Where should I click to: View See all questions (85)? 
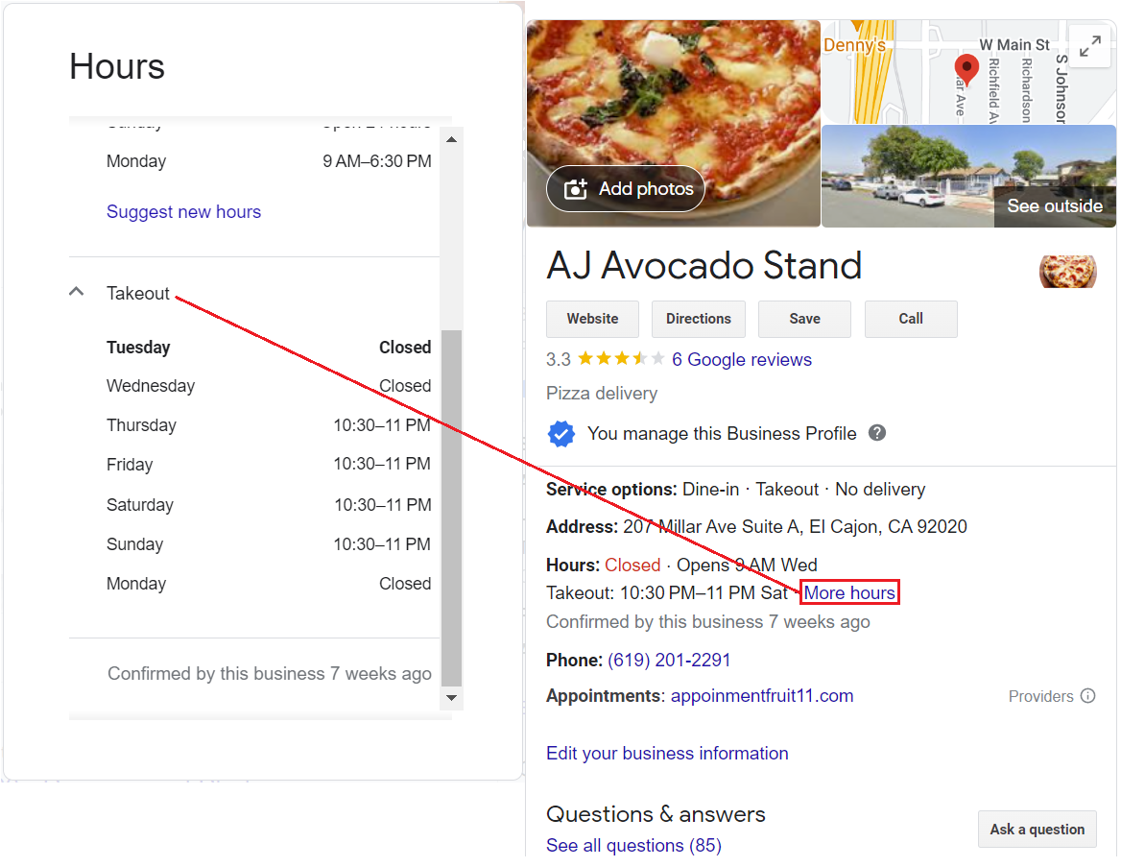633,845
